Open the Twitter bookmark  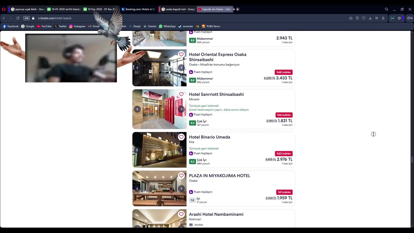coord(60,26)
